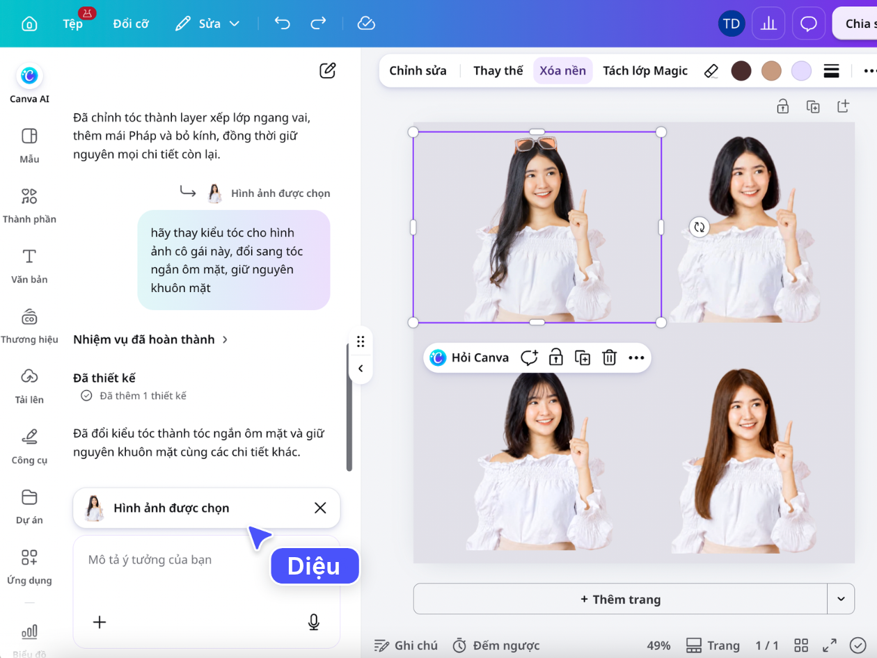Activate microphone voice input

tap(314, 622)
